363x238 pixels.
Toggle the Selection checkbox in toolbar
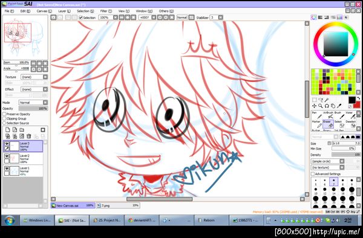point(81,18)
